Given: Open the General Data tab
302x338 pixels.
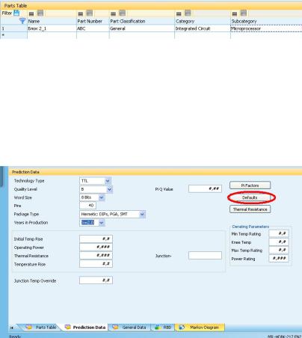Looking at the screenshot, I should point(129,327).
